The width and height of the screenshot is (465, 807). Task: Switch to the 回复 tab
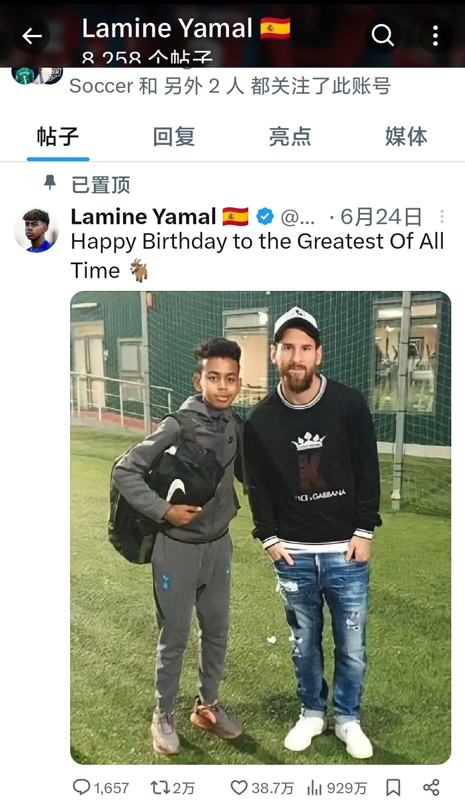click(174, 137)
